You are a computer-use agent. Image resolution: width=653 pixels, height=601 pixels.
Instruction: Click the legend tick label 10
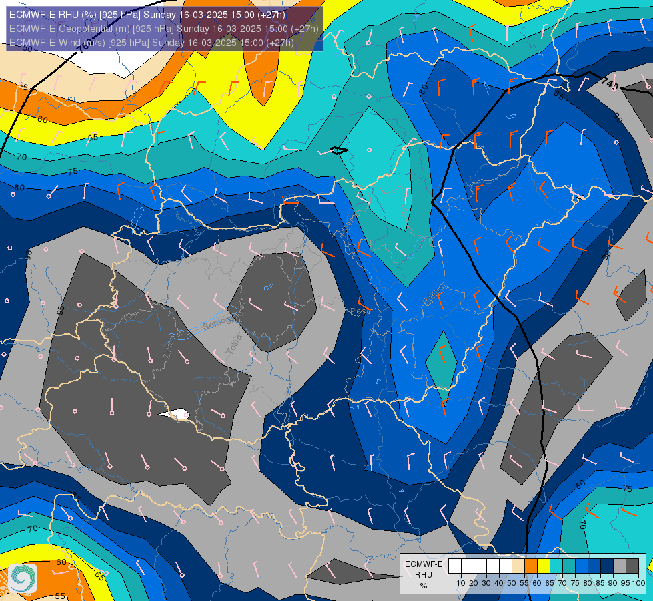coord(461,583)
